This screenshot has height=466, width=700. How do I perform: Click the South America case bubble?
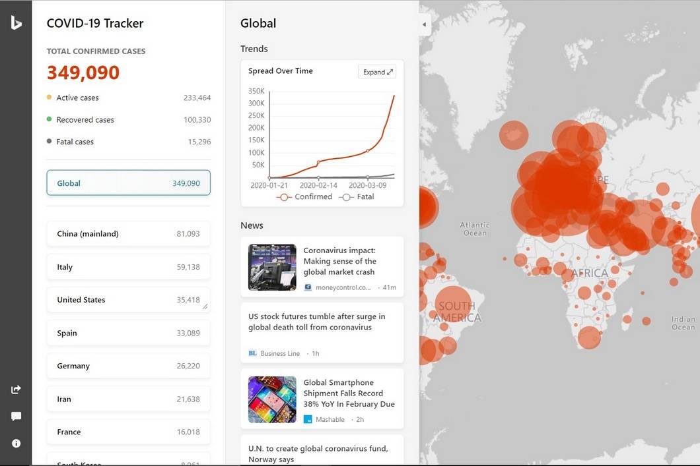455,305
